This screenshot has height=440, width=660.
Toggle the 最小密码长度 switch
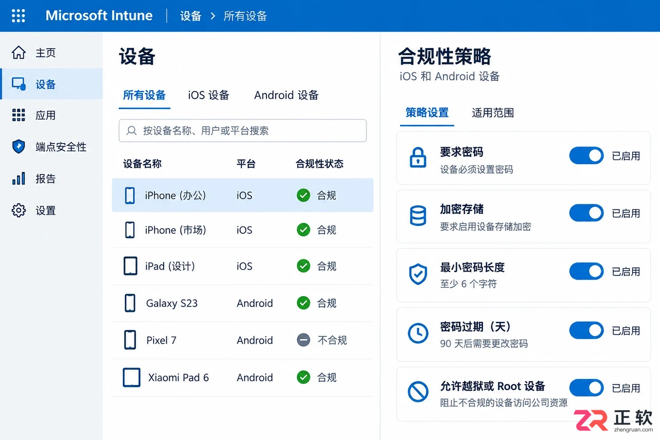tap(587, 271)
